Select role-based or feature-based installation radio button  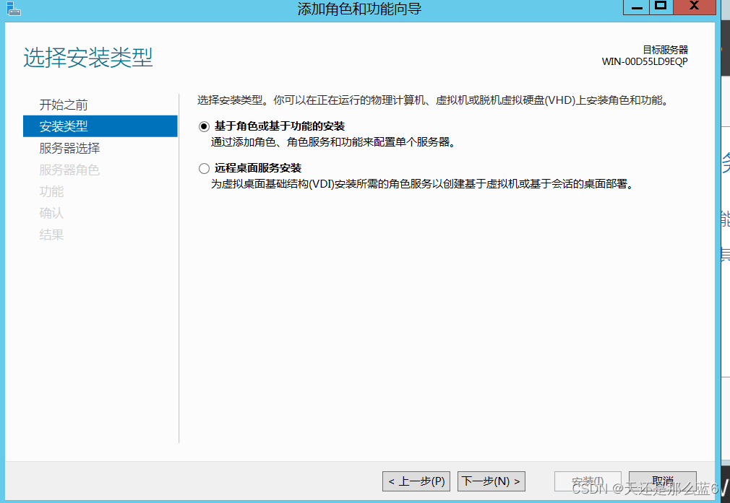point(204,126)
